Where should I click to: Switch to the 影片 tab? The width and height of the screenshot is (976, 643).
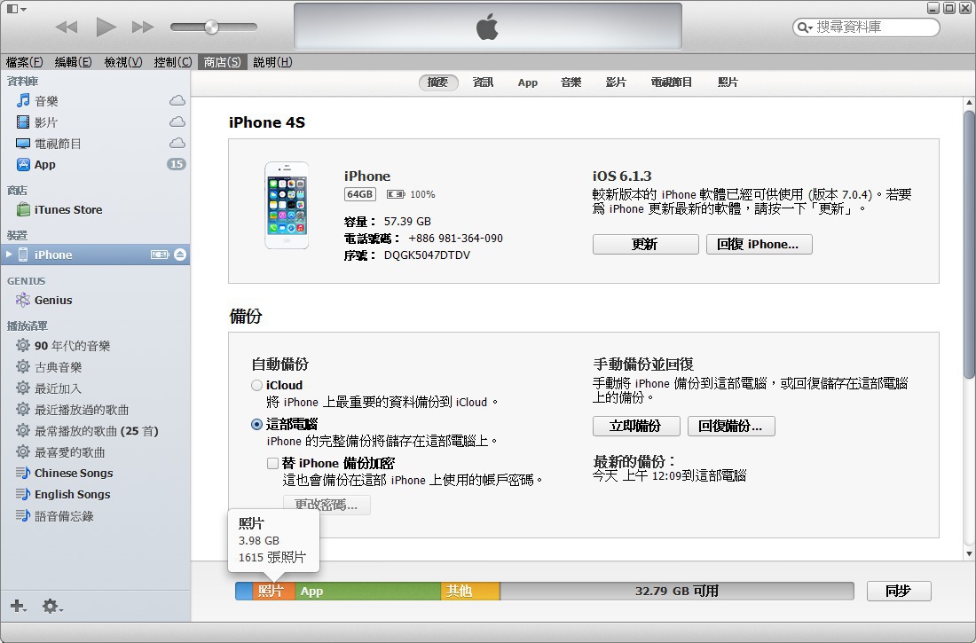(616, 82)
